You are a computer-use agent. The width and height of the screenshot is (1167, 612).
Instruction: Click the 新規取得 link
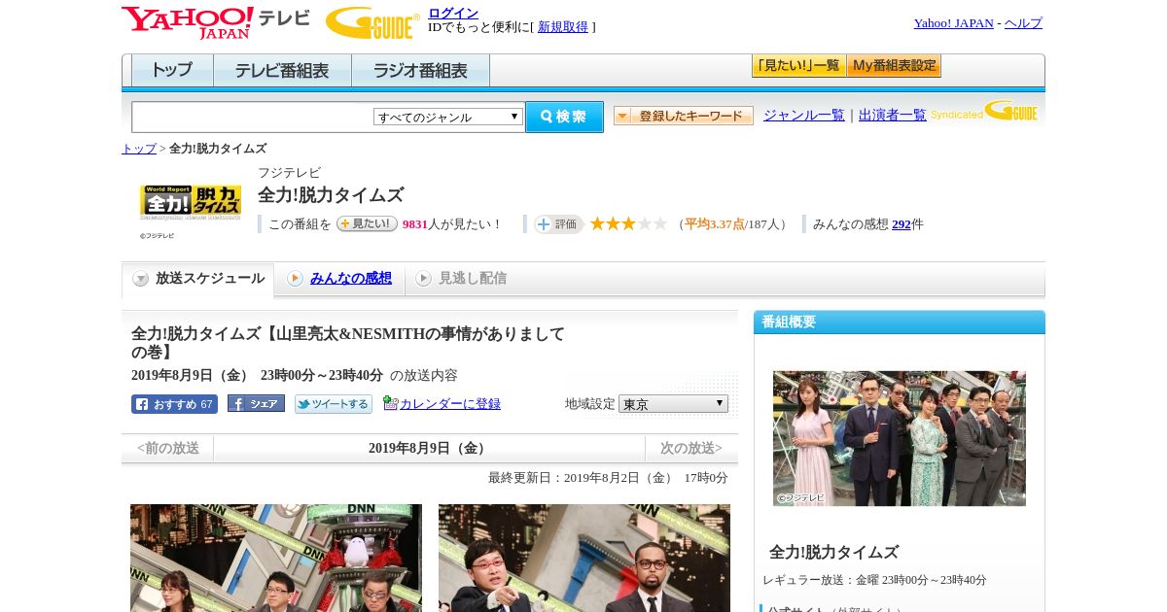coord(563,27)
